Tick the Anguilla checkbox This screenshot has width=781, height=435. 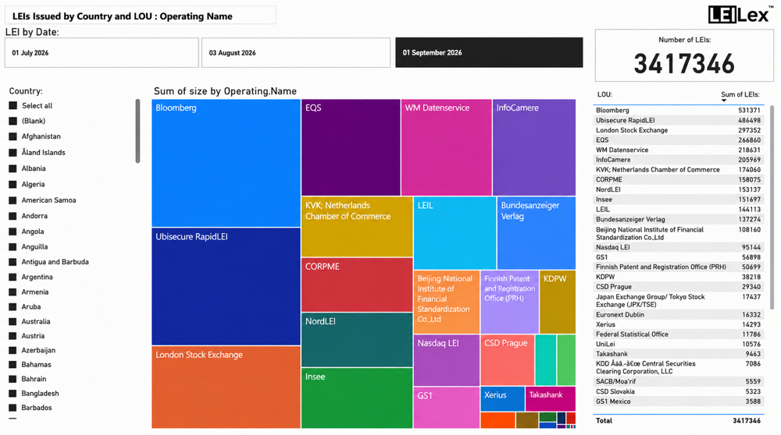pyautogui.click(x=13, y=247)
